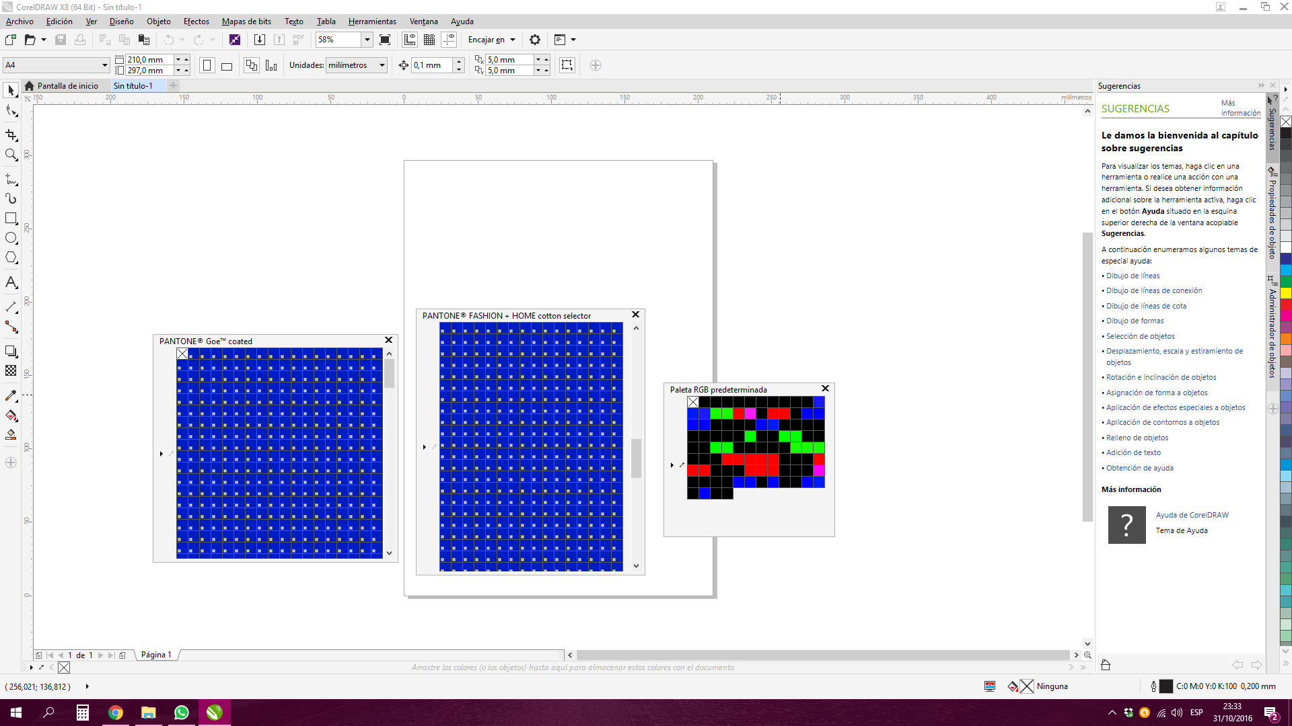Open the Unidades milímetros dropdown

pyautogui.click(x=382, y=65)
